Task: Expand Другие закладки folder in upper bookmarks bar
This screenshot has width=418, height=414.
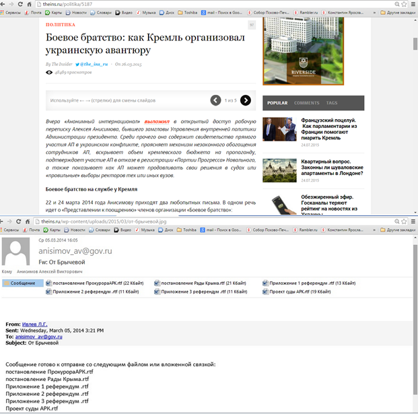Action: 398,13
